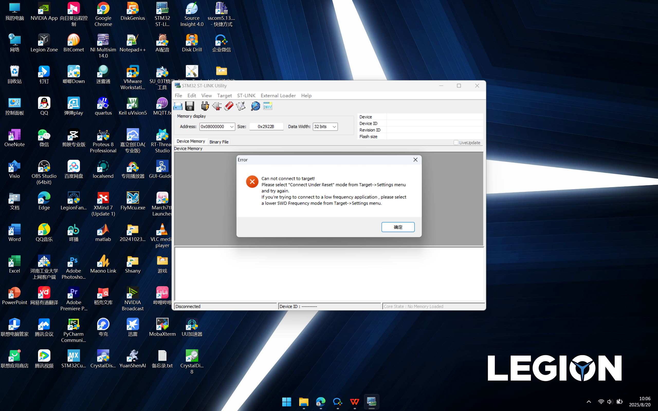Open the ST-LINK menu
Image resolution: width=658 pixels, height=411 pixels.
pos(246,95)
